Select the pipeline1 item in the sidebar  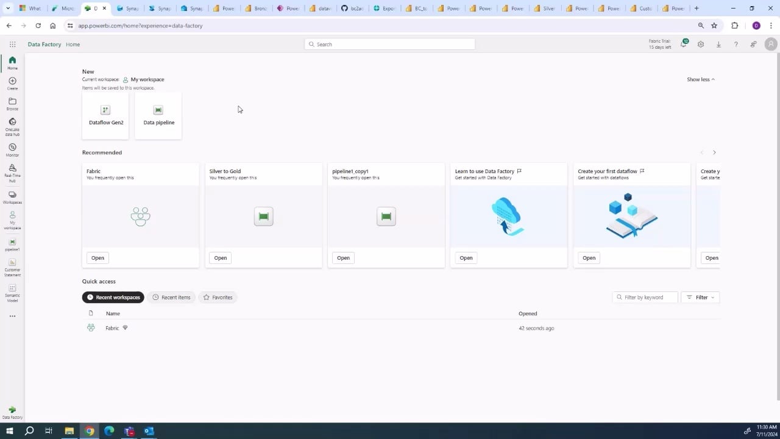coord(12,243)
